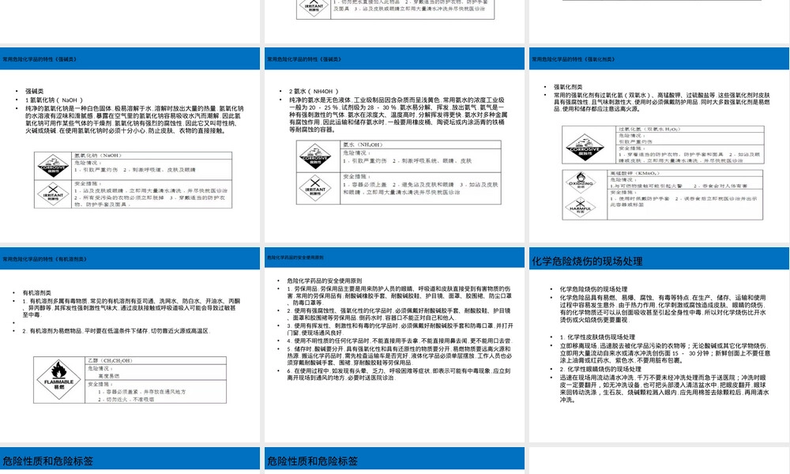Click principle '6．在使用过程中,如发现有头晕'
The height and width of the screenshot is (474, 790).
pos(399,374)
